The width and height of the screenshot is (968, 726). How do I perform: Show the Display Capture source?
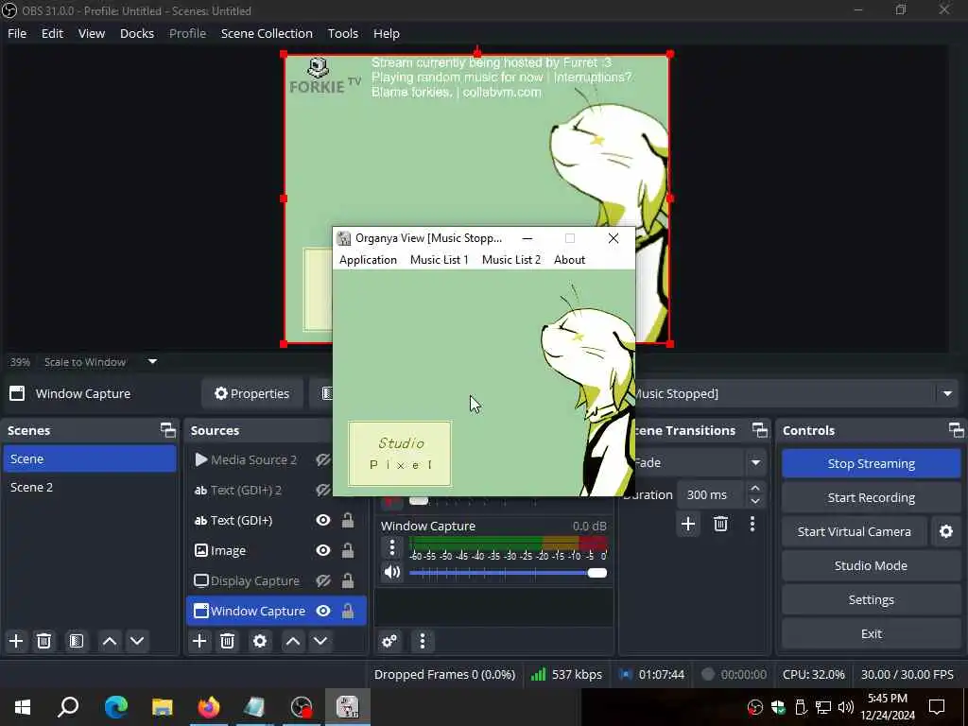click(323, 581)
